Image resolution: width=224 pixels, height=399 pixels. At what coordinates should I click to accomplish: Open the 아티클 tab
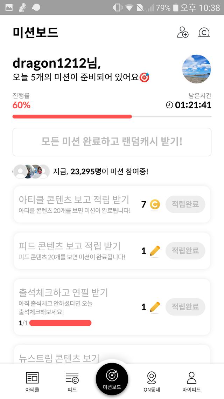[32, 382]
